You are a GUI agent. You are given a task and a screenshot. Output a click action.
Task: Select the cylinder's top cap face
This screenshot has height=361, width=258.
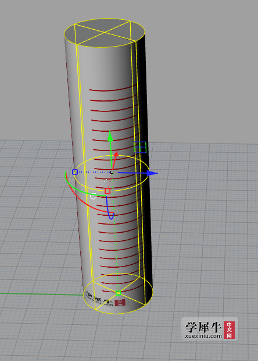(105, 33)
